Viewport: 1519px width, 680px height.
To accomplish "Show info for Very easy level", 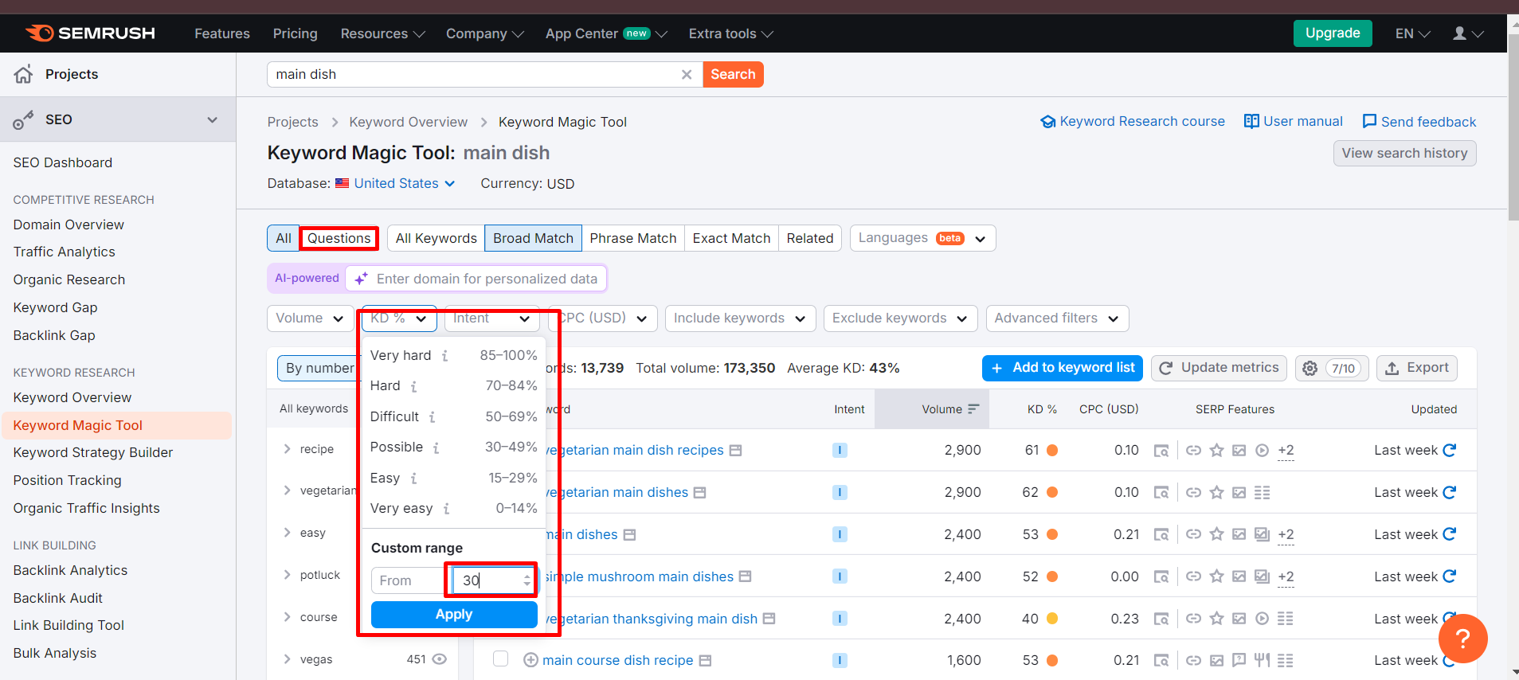I will [446, 509].
